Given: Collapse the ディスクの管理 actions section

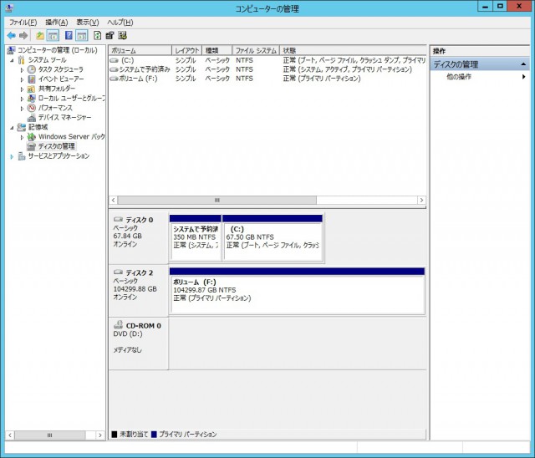Looking at the screenshot, I should [x=523, y=64].
